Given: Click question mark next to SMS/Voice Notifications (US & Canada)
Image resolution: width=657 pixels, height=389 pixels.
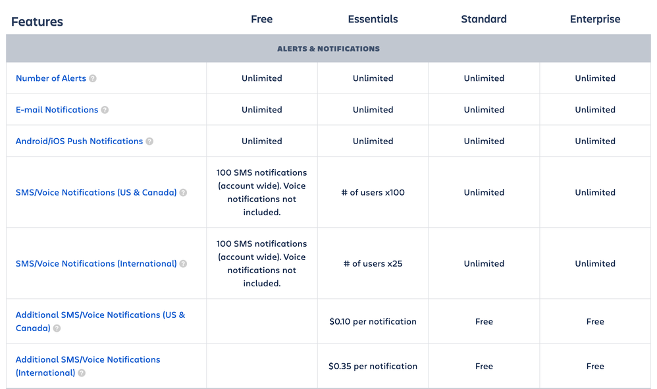Looking at the screenshot, I should 183,193.
